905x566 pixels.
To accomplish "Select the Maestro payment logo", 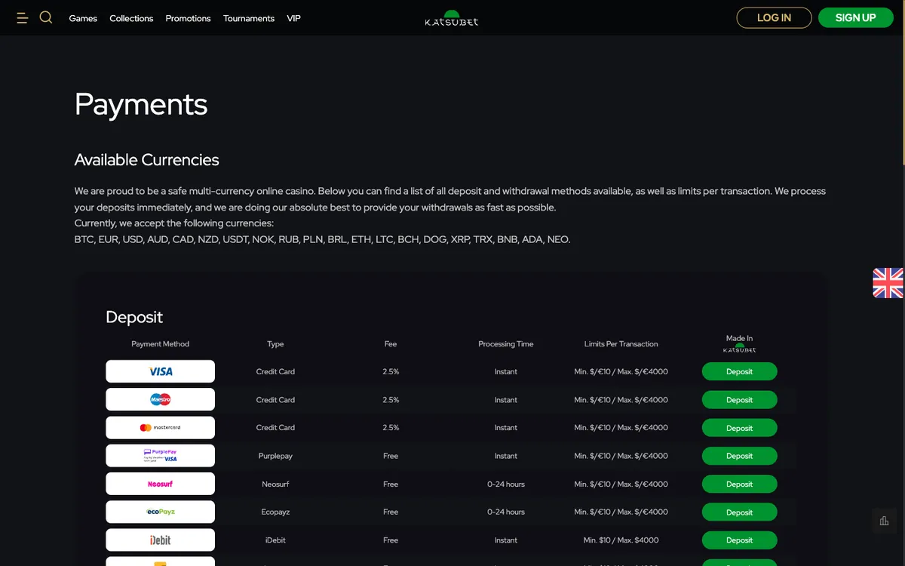I will (161, 399).
